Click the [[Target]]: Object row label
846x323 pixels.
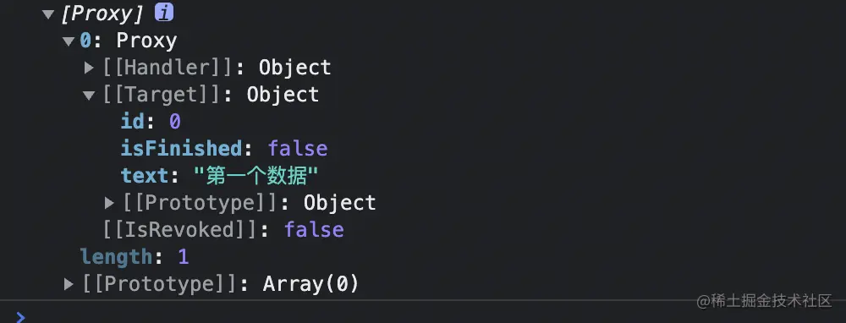[x=211, y=95]
